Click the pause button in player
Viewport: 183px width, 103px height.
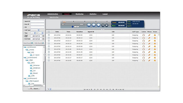tap(94, 25)
